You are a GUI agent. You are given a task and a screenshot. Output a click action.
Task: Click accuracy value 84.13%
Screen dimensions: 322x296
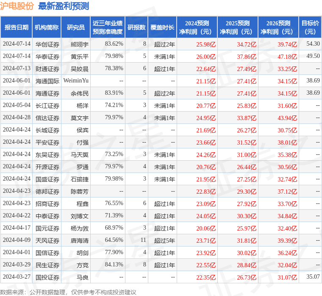(114, 264)
